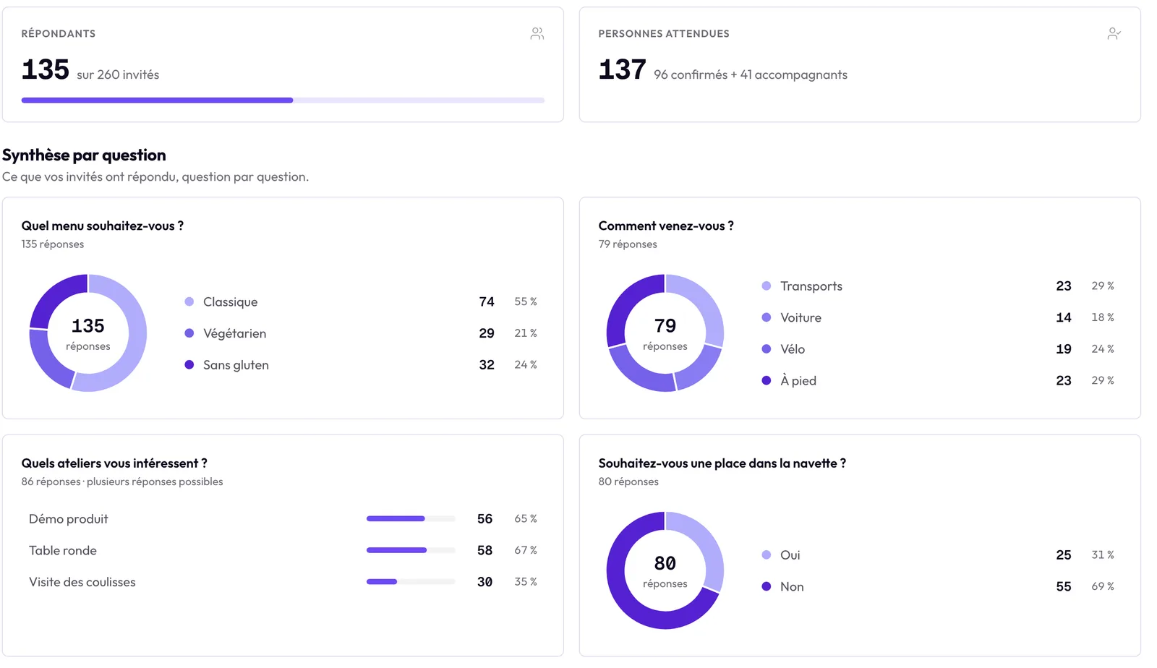Screen dimensions: 1157x668
Task: Click the menu donut chart showing 135
Action: pyautogui.click(x=88, y=333)
